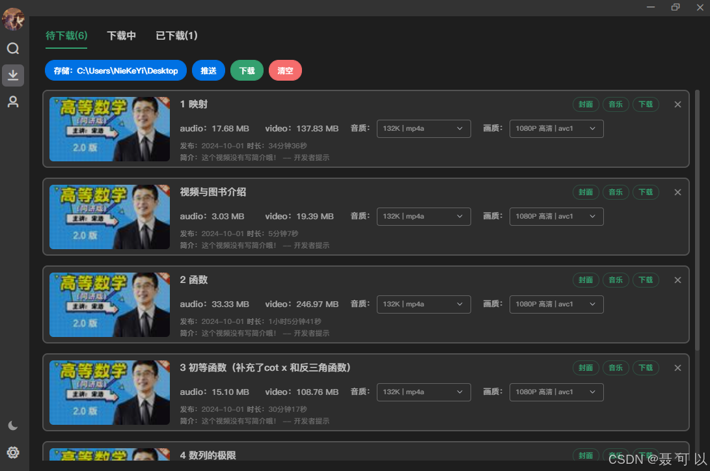The width and height of the screenshot is (710, 471).
Task: Download music for '视频与图书介绍'
Action: (616, 193)
